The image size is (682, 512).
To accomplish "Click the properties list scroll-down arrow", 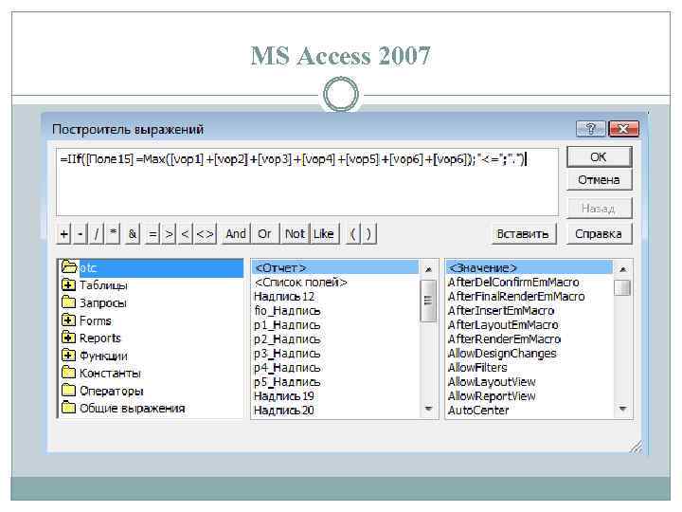I will [x=623, y=409].
